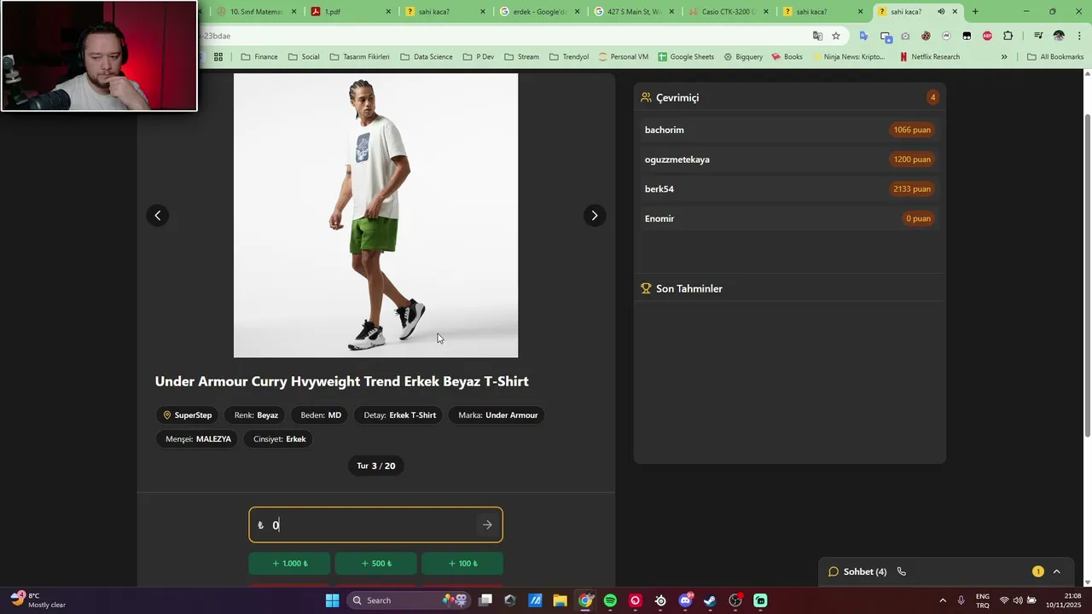Submit the price guess arrow
1092x614 pixels.
[487, 525]
